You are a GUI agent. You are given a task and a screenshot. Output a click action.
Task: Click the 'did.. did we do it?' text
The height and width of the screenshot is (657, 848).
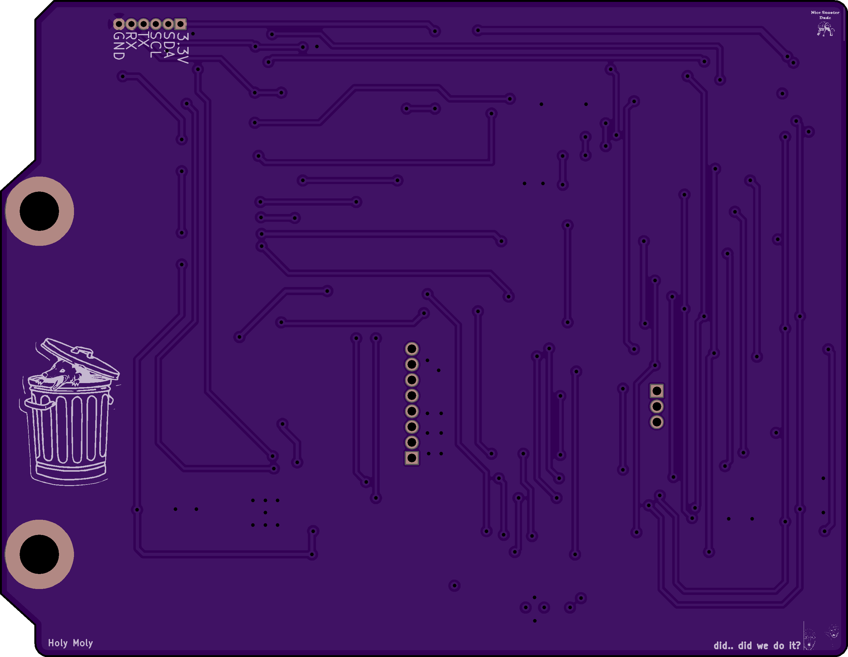click(x=757, y=645)
